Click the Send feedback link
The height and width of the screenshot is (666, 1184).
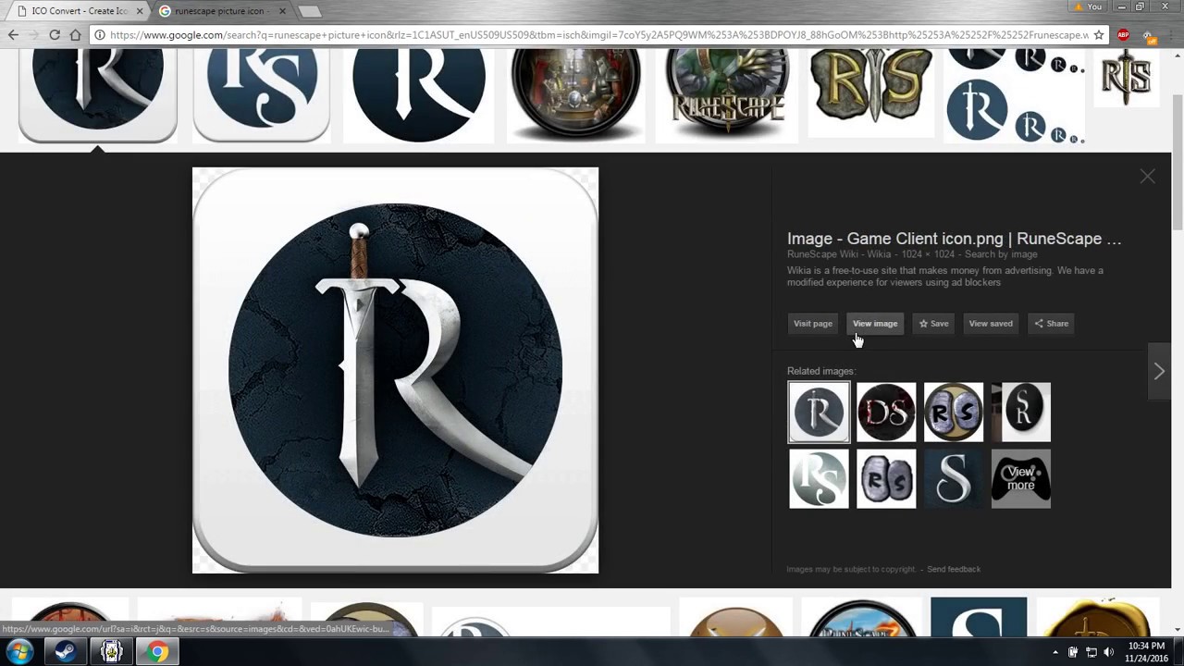954,569
